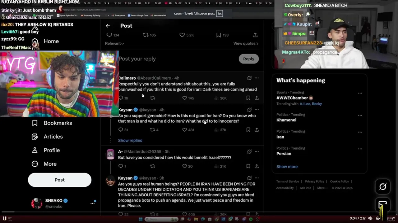Open Articles in the sidebar

pos(47,137)
